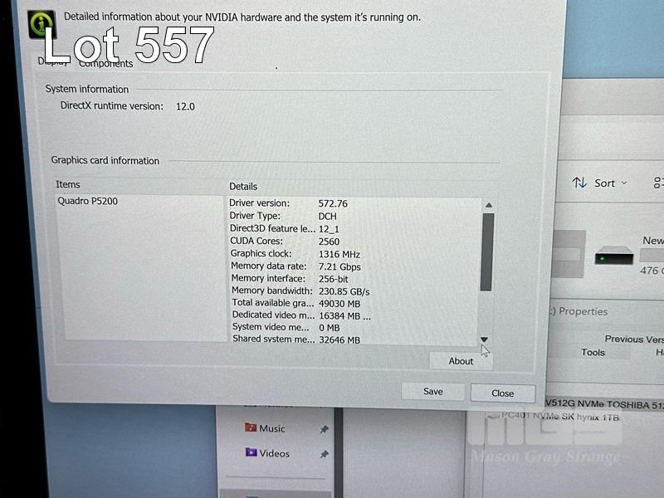This screenshot has height=498, width=664.
Task: Select Quadro P5200 in Items list
Action: [87, 201]
